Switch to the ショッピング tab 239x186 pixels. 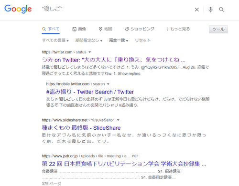pyautogui.click(x=140, y=29)
